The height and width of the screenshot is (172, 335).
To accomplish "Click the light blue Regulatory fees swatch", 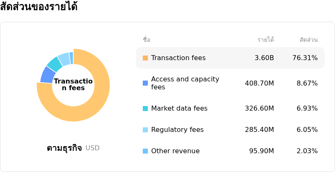I will coord(145,130).
